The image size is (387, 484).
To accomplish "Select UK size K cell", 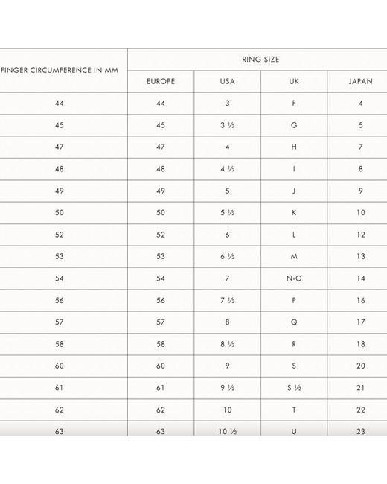I will coord(294,213).
